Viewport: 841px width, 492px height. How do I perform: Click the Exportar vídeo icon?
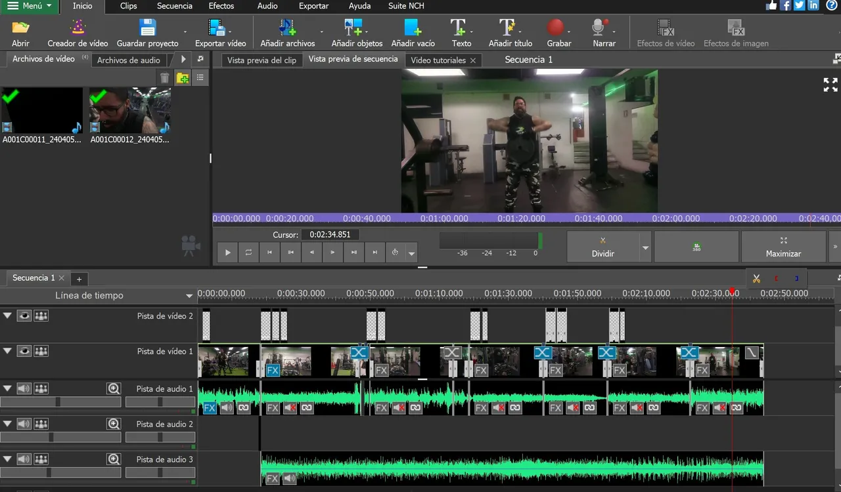coord(217,28)
